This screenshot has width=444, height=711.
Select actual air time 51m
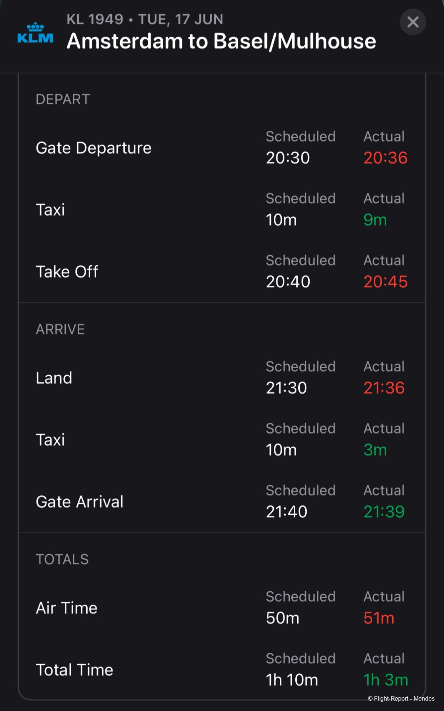[x=379, y=618]
